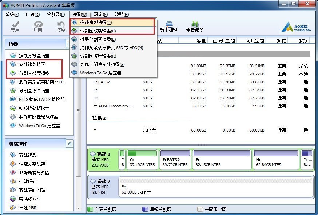Click the 磁碟 1 disk icon in the disk map
Screen dimensions: 318x215
pyautogui.click(x=93, y=154)
